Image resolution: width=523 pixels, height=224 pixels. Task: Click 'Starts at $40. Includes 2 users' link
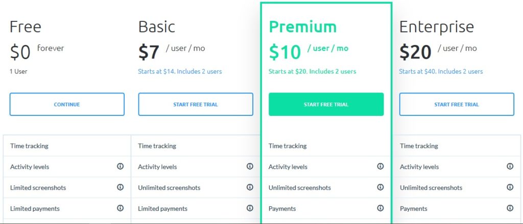[x=441, y=71]
